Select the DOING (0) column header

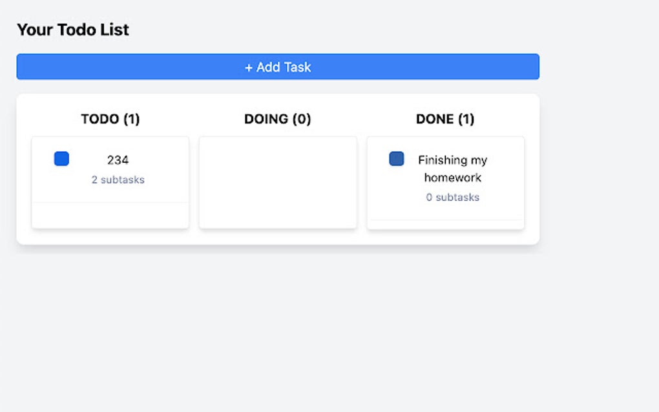[x=277, y=119]
